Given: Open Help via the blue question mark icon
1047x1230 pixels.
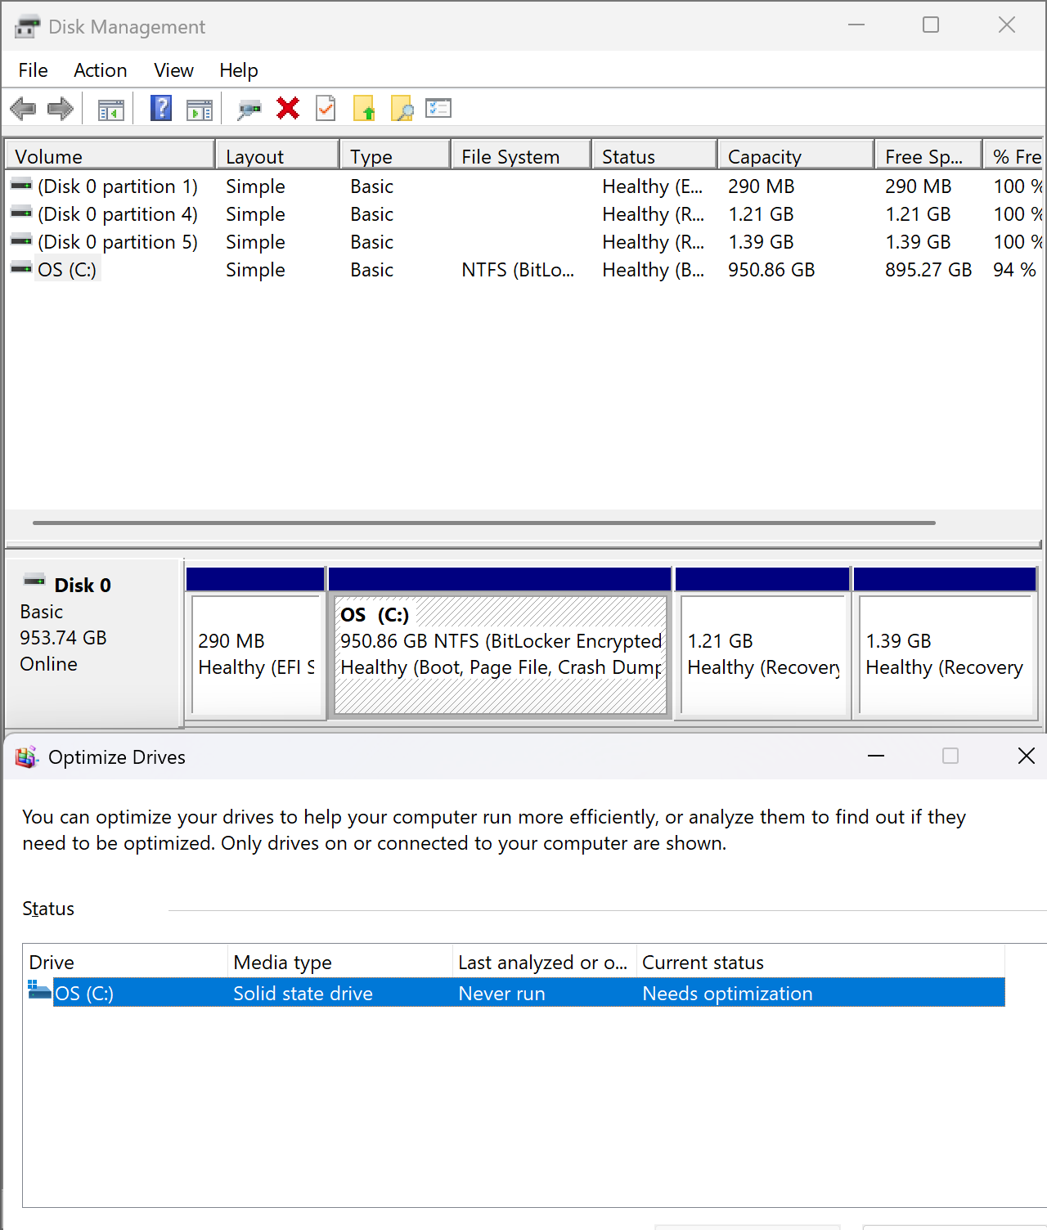Looking at the screenshot, I should click(x=161, y=108).
